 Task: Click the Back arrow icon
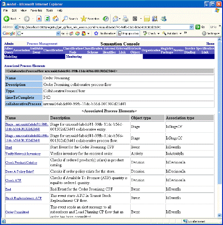(6, 19)
